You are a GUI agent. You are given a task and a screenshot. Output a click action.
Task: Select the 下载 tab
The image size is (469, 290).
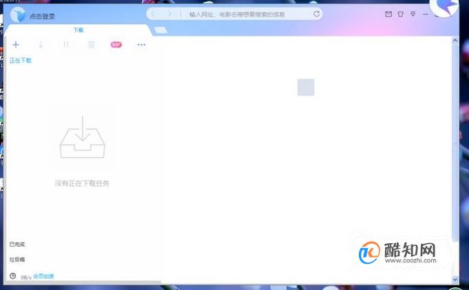click(x=78, y=30)
